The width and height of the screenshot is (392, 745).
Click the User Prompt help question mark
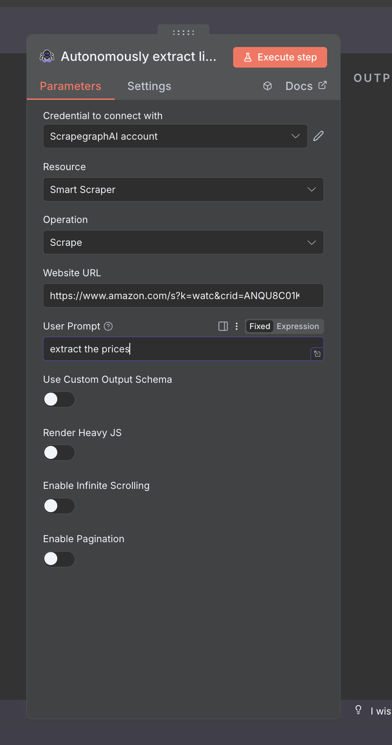tap(107, 326)
